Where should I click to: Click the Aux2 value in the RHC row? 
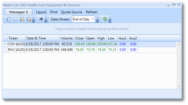[x=133, y=50]
